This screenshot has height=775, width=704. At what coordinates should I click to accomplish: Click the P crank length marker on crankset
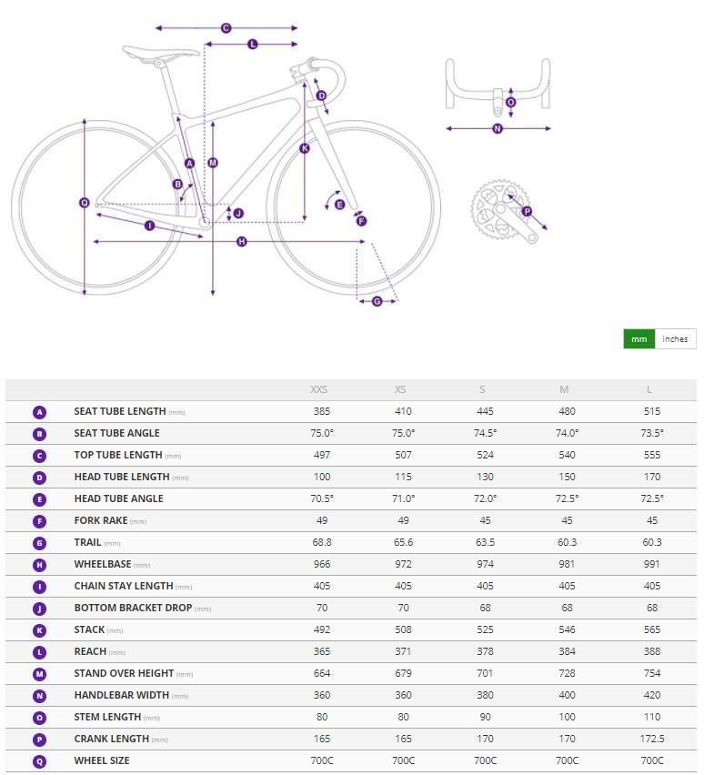click(x=527, y=211)
